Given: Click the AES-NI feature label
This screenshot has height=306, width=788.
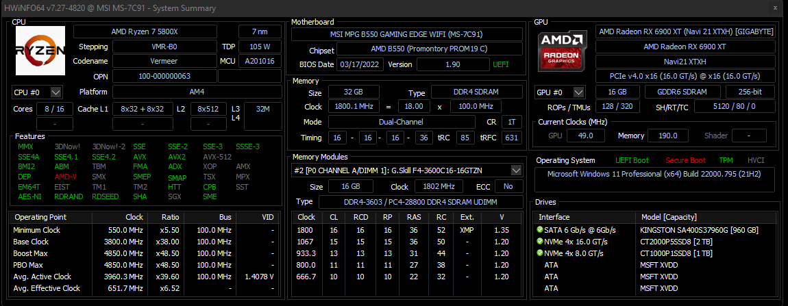Looking at the screenshot, I should (29, 196).
